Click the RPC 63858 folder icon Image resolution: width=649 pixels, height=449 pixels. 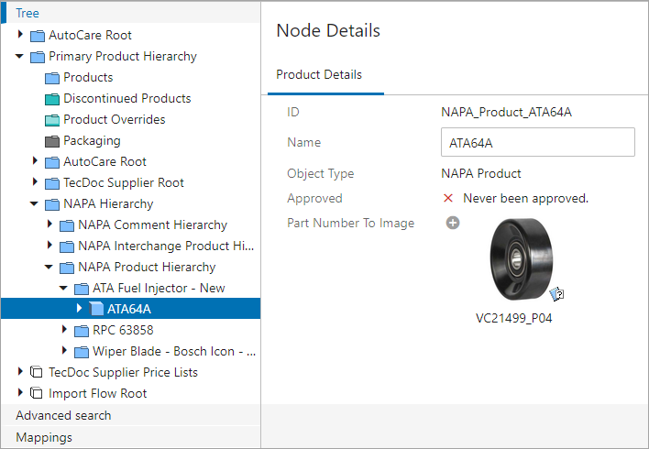coord(82,331)
